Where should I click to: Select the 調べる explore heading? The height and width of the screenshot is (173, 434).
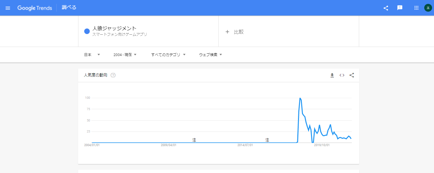[x=69, y=7]
